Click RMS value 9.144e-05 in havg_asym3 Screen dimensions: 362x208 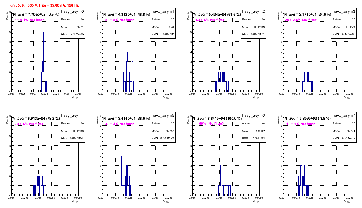pyautogui.click(x=349, y=35)
